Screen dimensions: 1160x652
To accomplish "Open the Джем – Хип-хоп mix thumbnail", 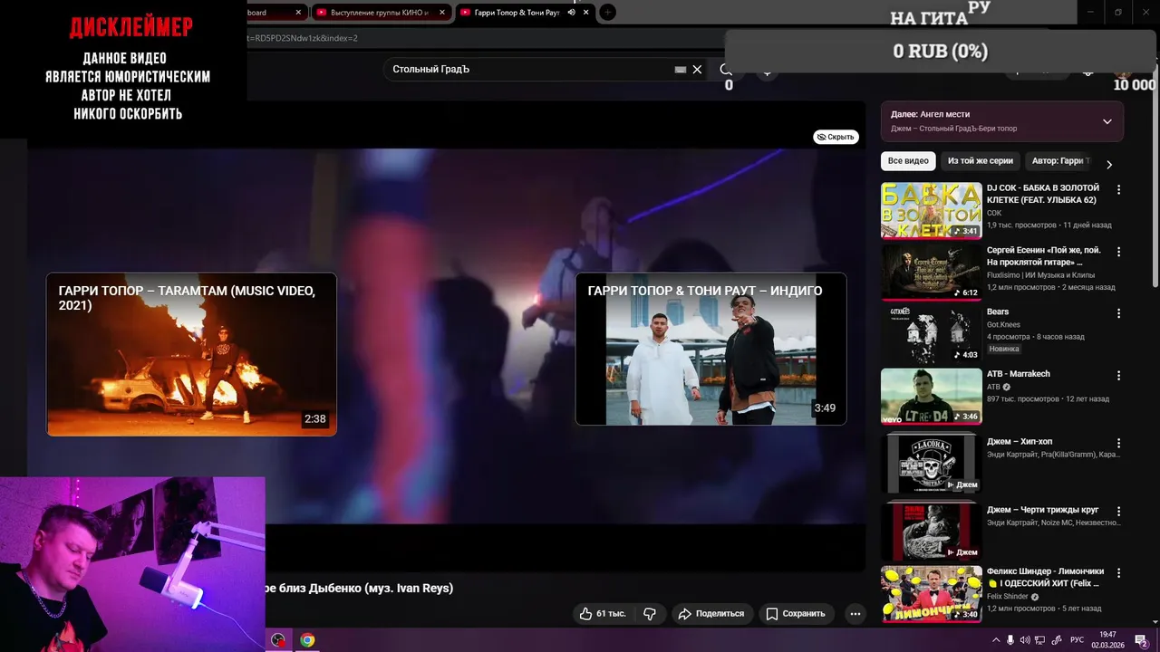I will point(932,463).
